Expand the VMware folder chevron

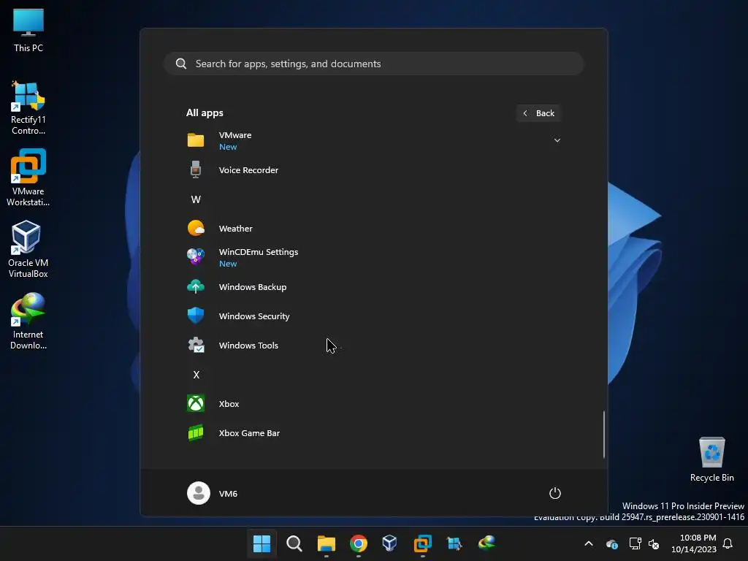pos(557,140)
